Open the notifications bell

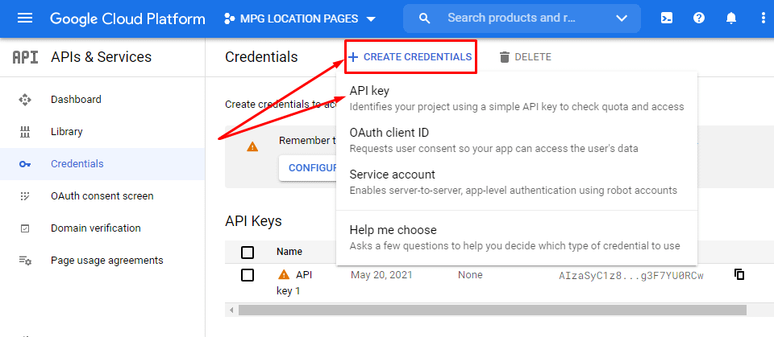point(731,18)
